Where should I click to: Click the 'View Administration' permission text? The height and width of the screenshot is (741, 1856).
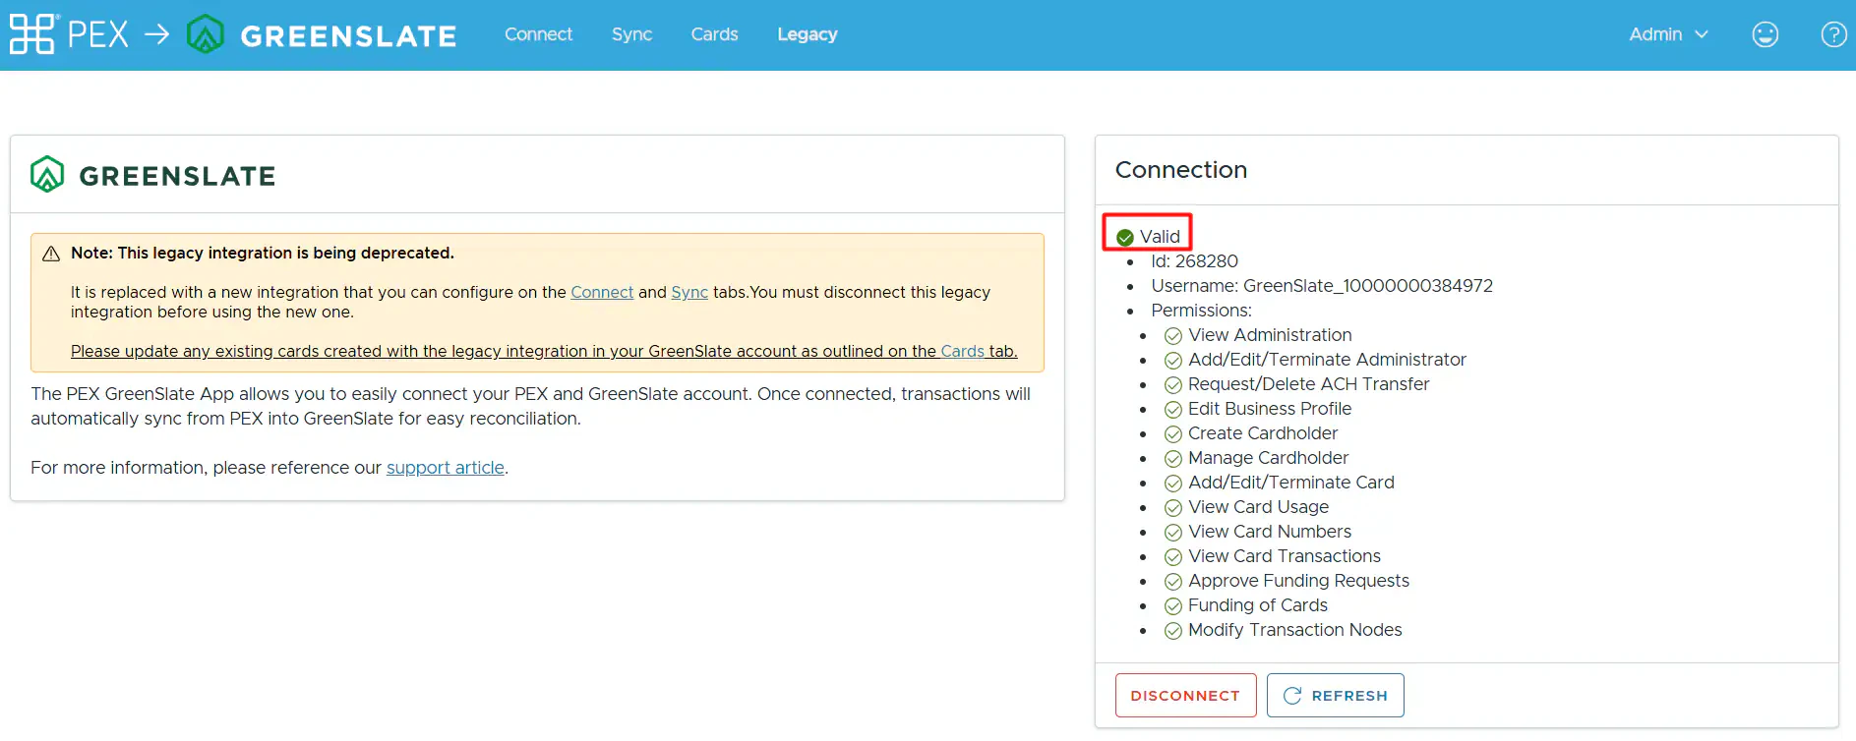point(1270,335)
